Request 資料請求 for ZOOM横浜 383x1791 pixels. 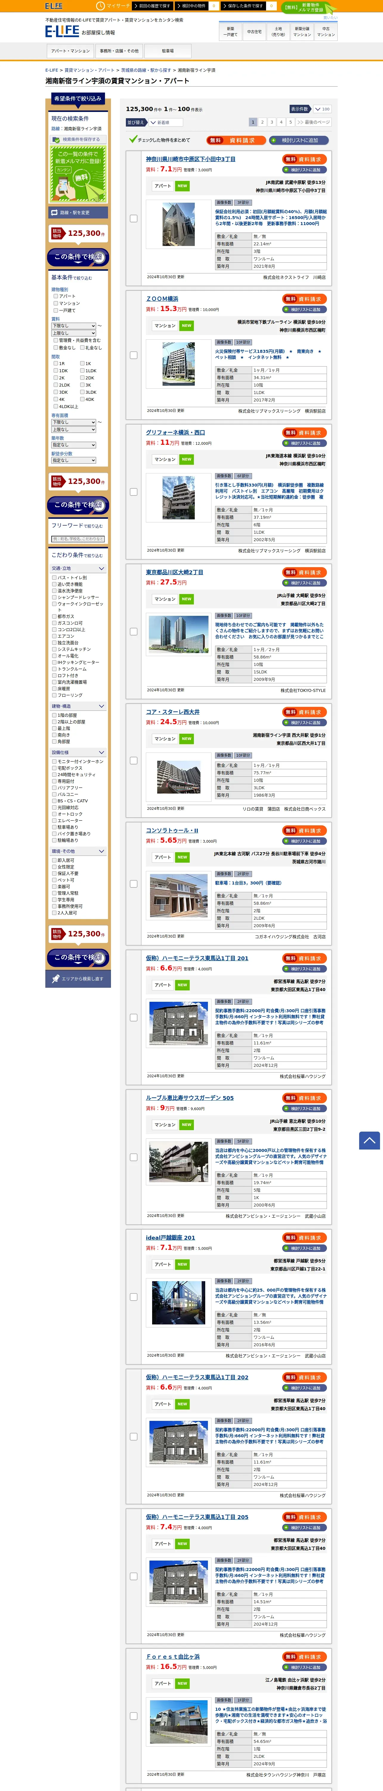click(305, 299)
